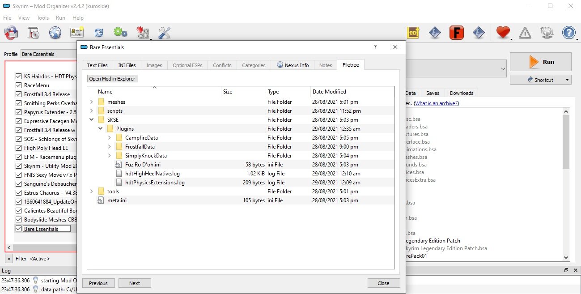The height and width of the screenshot is (294, 581).
Task: Click the hdtHighHeelNative.log file icon
Action: tap(119, 174)
